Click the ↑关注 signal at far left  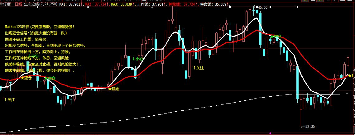tap(10, 99)
